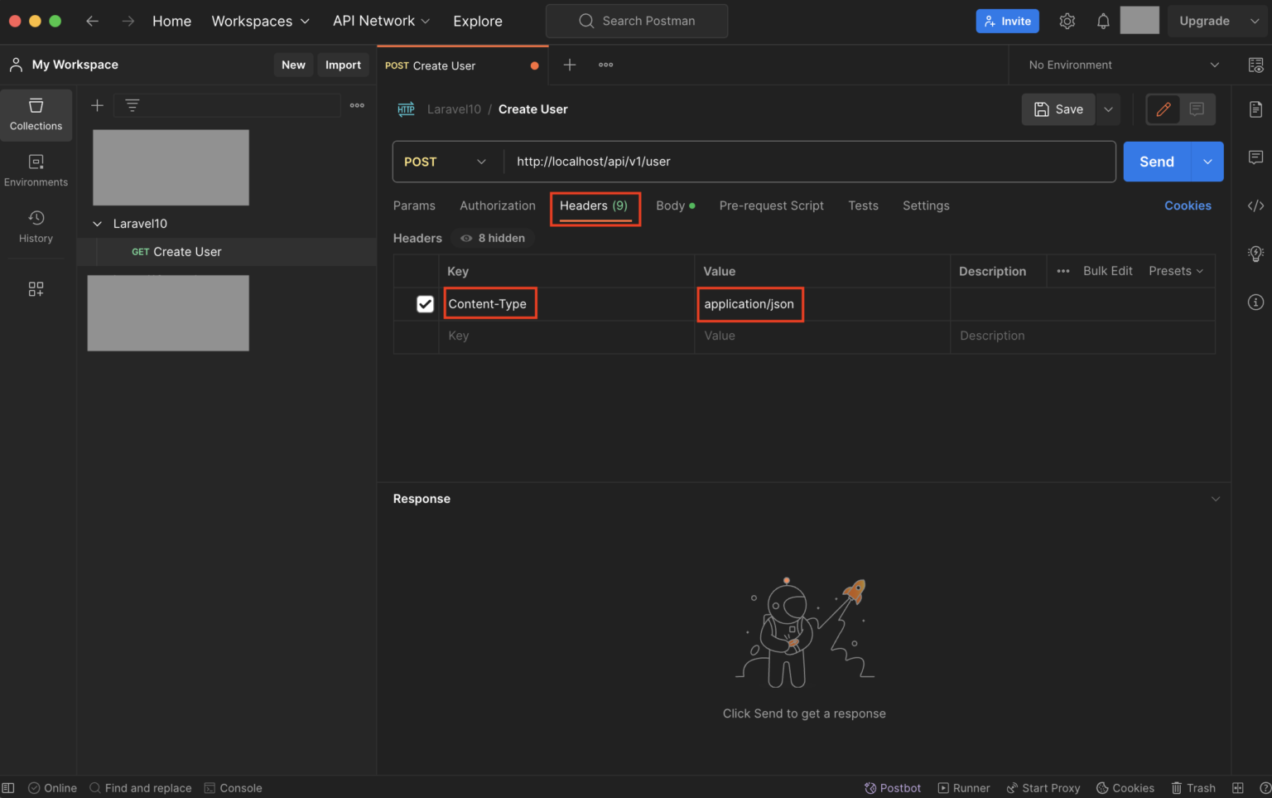This screenshot has width=1272, height=798.
Task: Launch Postbot from the status bar
Action: point(892,787)
